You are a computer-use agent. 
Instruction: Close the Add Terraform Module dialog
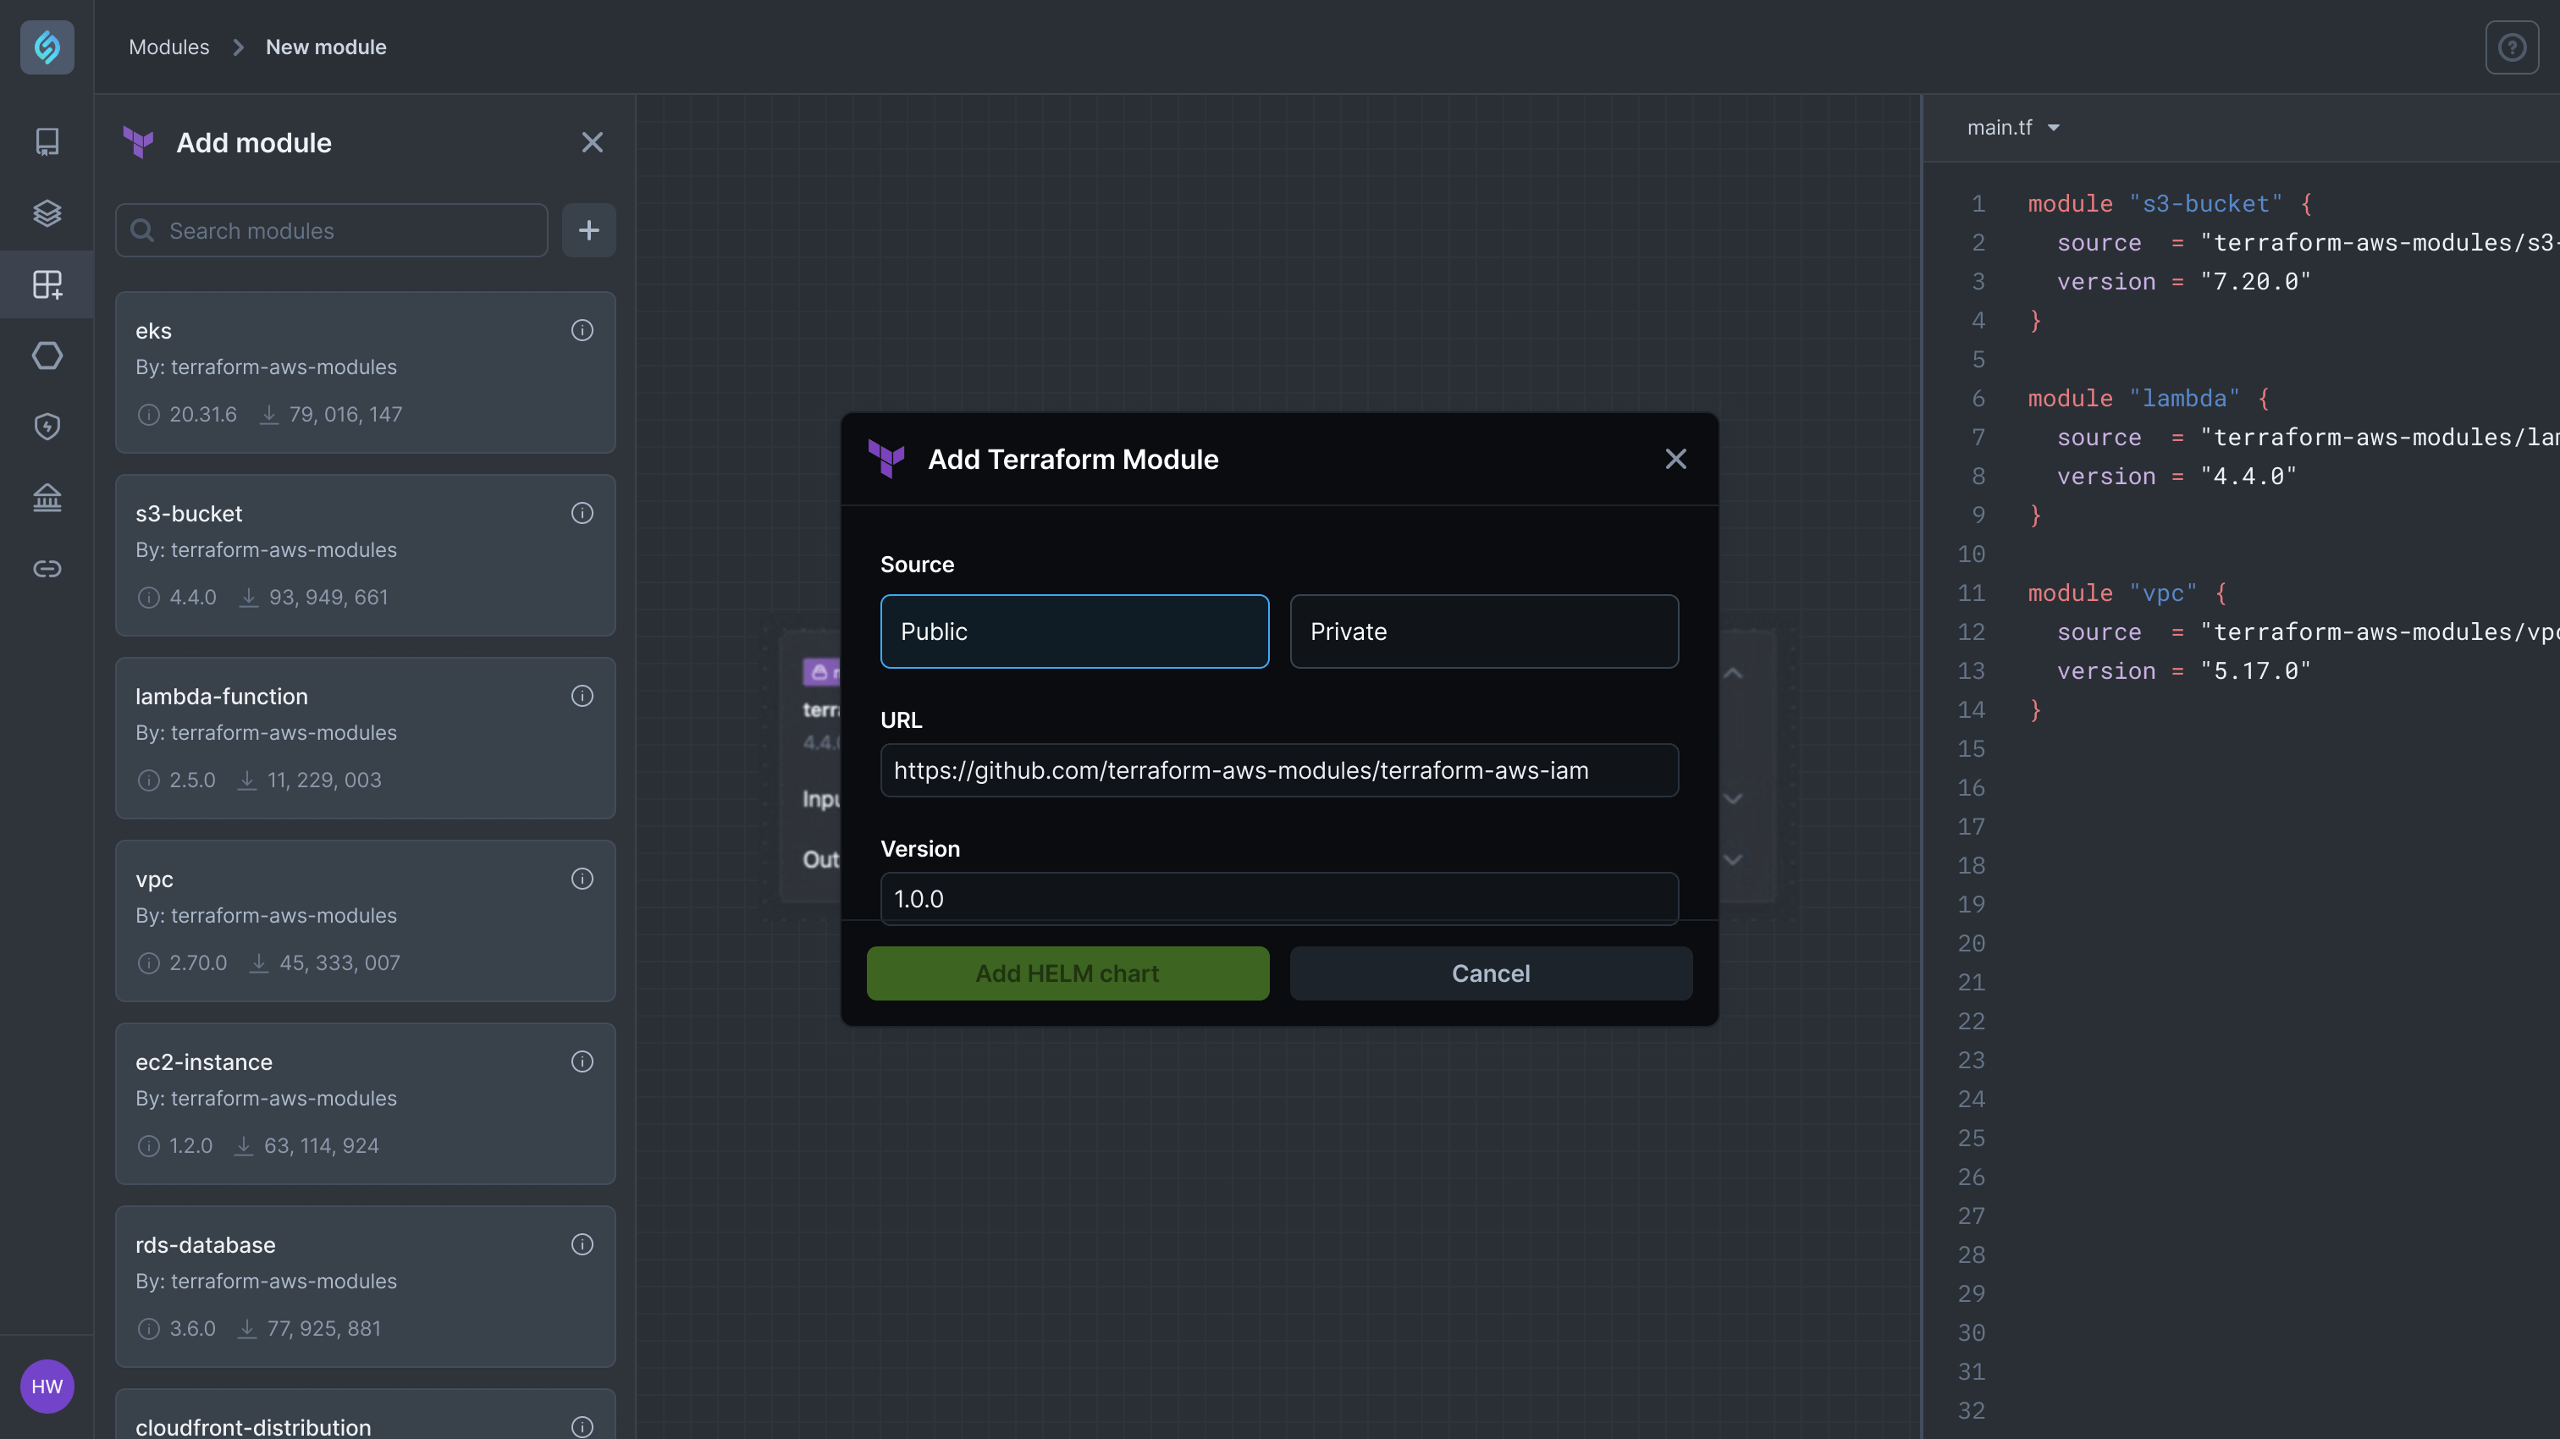click(x=1675, y=459)
